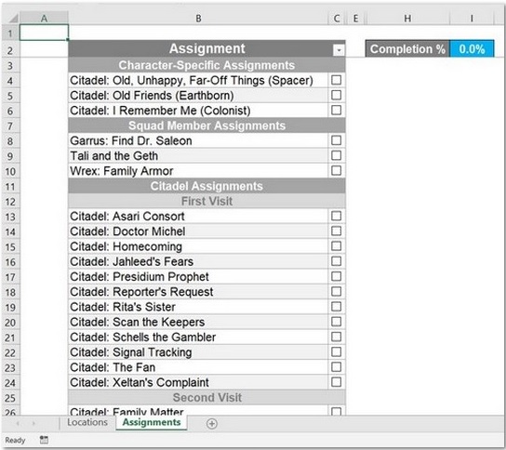Image resolution: width=506 pixels, height=450 pixels.
Task: Click the Citadel: Homecoming text cell
Action: pos(198,246)
